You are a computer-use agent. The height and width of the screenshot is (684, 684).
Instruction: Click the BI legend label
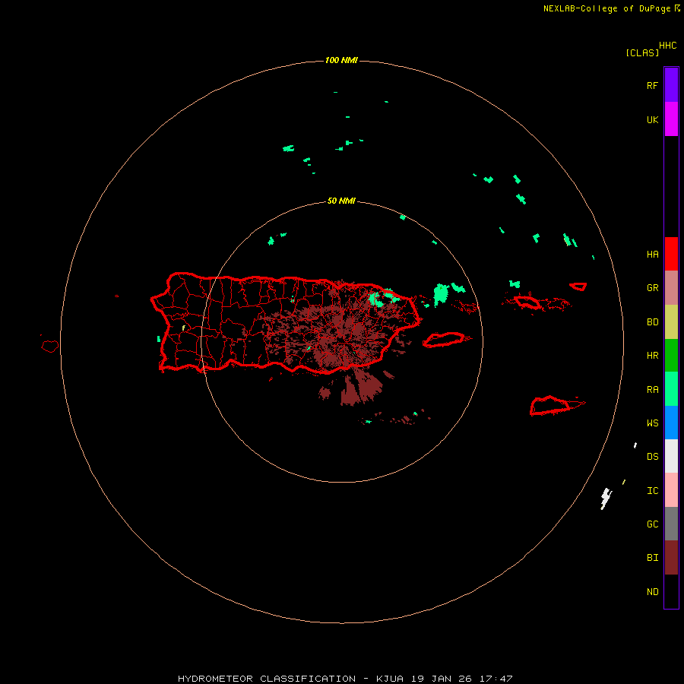click(x=652, y=558)
